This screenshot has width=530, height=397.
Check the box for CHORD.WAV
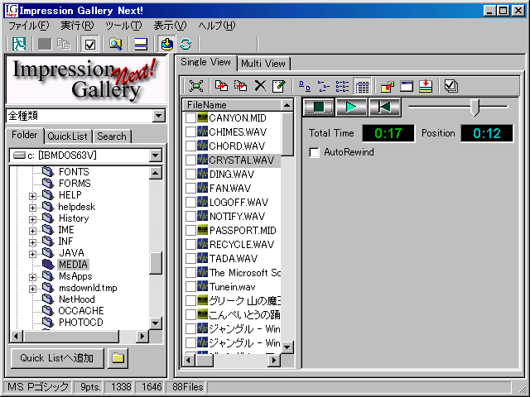click(x=190, y=146)
